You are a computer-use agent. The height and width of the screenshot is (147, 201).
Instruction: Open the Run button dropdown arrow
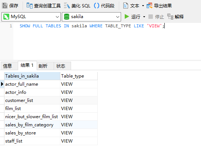(144, 17)
